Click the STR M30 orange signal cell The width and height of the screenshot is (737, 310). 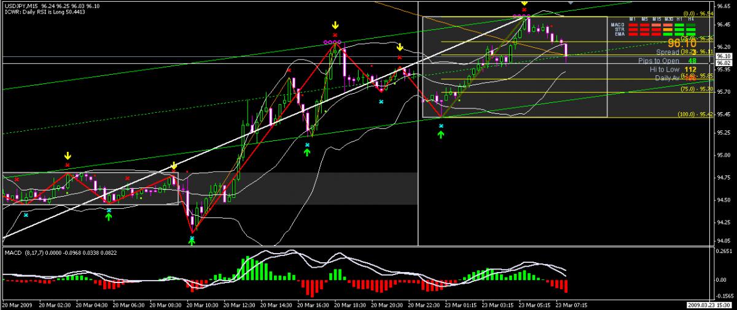(x=668, y=29)
